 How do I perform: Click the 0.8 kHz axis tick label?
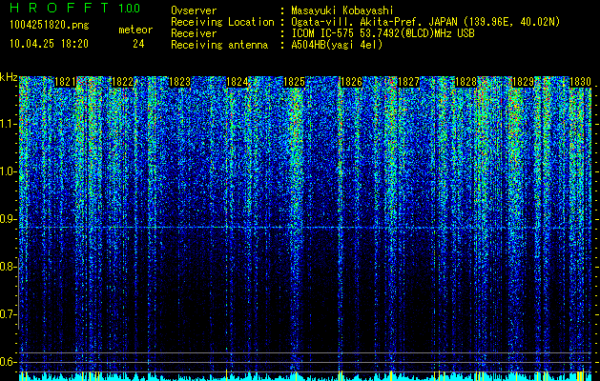pos(8,267)
